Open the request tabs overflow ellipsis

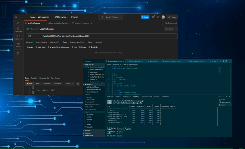click(102, 23)
